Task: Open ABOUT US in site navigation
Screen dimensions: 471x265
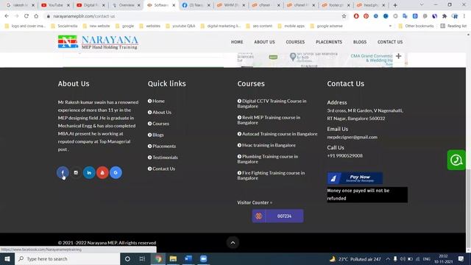Action: [x=264, y=42]
